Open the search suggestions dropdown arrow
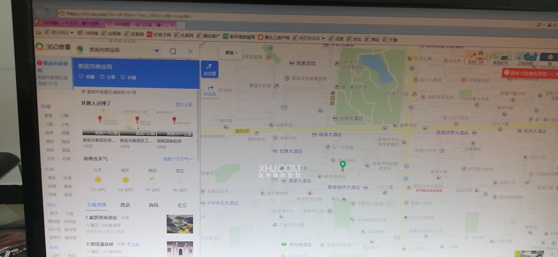Viewport: 558px width, 257px height. pos(157,51)
